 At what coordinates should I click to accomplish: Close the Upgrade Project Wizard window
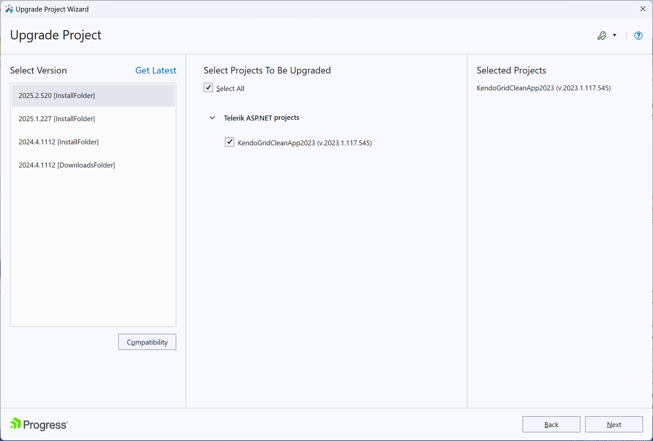coord(643,9)
